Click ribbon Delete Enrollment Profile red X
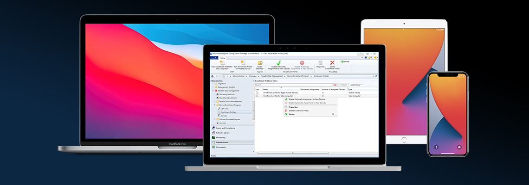 [332, 63]
